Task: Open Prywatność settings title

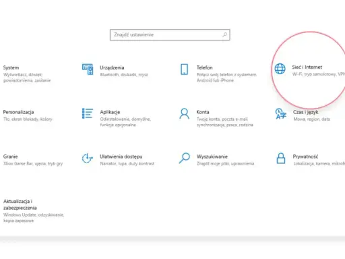Action: (305, 156)
